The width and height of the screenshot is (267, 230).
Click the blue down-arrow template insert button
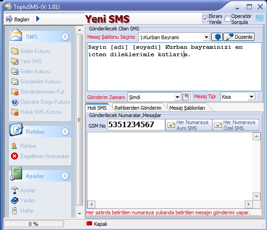pyautogui.click(x=217, y=37)
